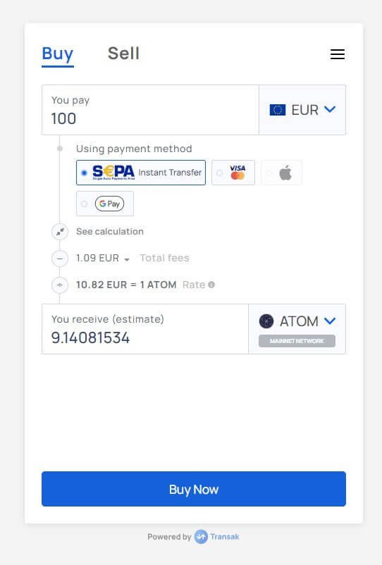Click the Buy Now button
The image size is (382, 565).
pyautogui.click(x=194, y=489)
